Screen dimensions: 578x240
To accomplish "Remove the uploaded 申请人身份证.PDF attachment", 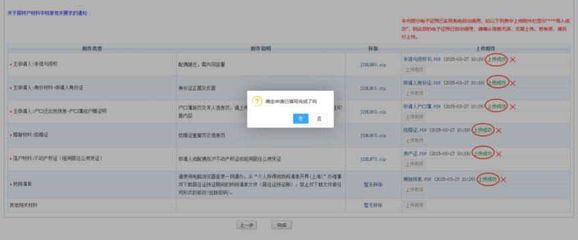I will point(512,83).
